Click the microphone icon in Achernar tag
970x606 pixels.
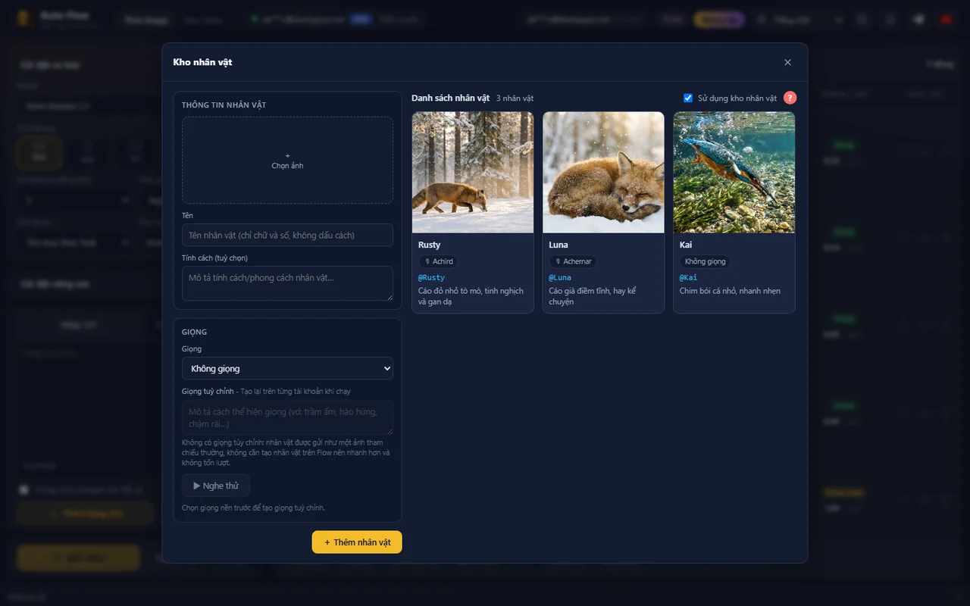coord(558,261)
